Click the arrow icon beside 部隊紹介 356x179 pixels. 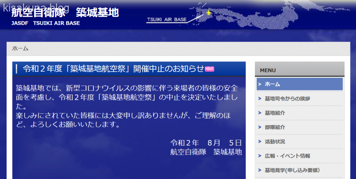[260, 127]
